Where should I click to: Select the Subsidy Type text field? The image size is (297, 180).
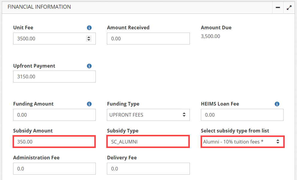pos(148,142)
